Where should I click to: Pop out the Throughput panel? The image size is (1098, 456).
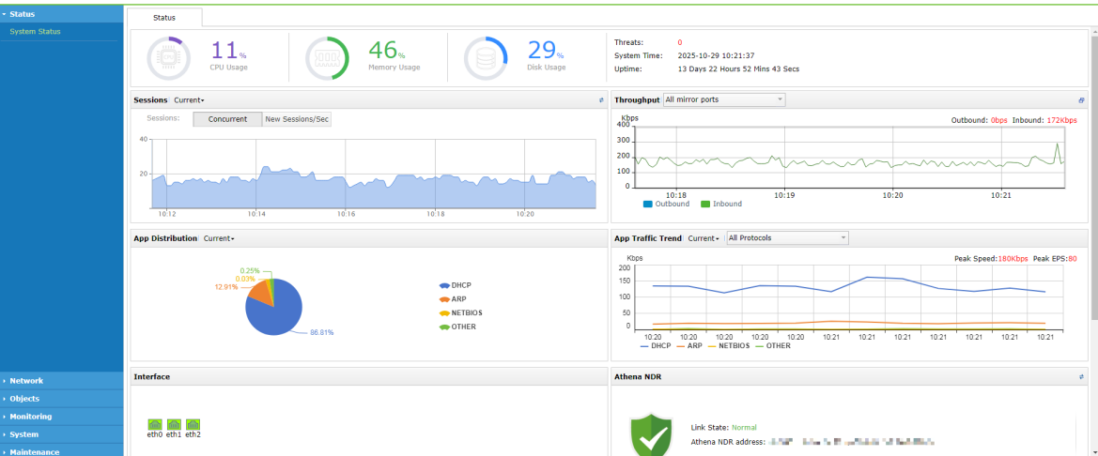(1081, 100)
